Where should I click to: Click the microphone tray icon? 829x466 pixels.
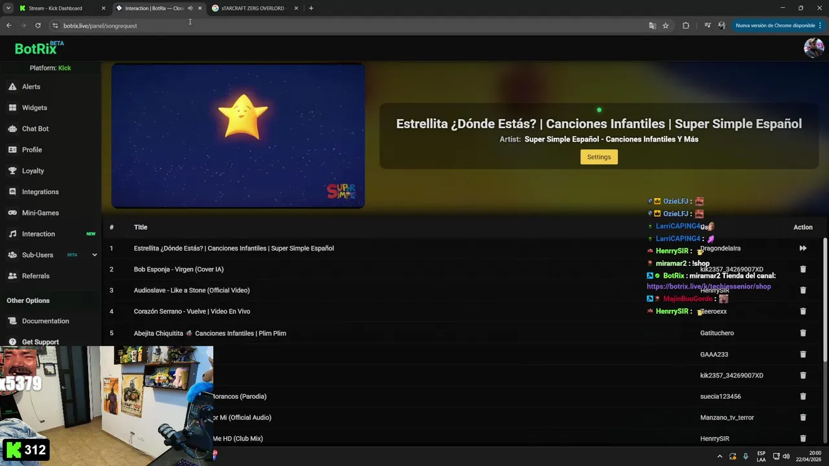click(745, 456)
